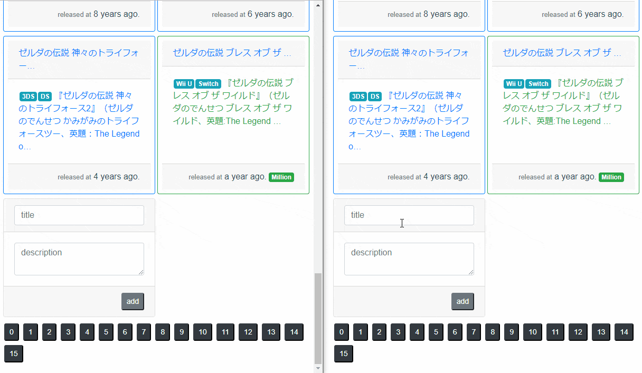Go to page 12 in the right pane

(578, 332)
